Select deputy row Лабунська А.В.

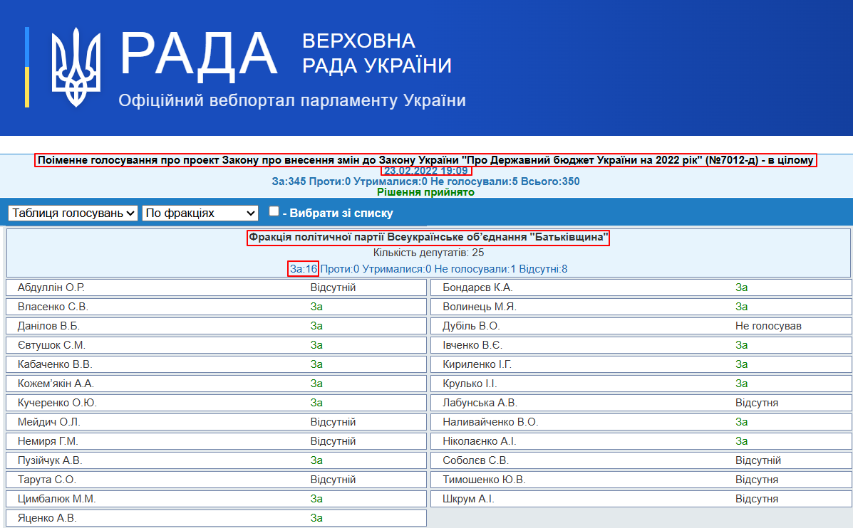point(641,403)
